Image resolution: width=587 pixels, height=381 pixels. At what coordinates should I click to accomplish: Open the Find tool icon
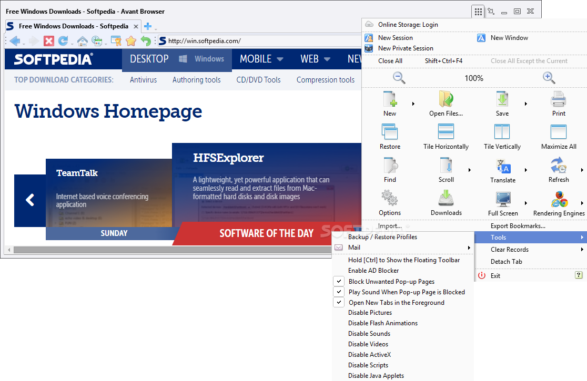tap(390, 165)
